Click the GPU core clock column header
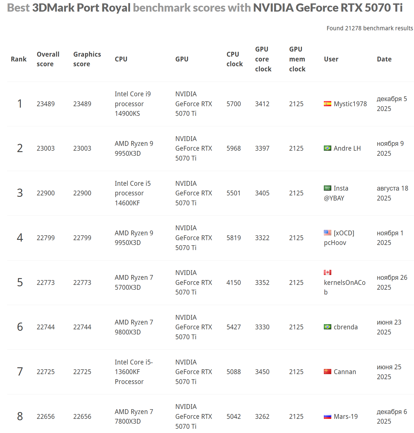The height and width of the screenshot is (433, 414). (x=263, y=59)
